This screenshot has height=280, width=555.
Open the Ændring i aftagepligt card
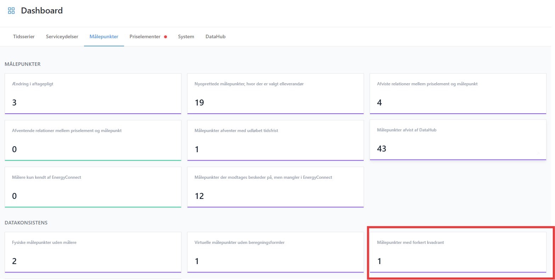click(x=93, y=94)
